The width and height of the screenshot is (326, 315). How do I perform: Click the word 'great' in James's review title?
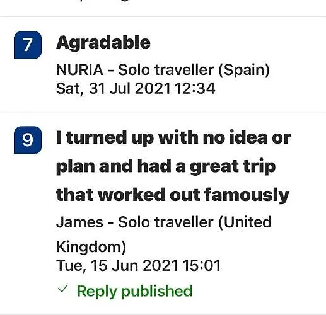pos(214,168)
